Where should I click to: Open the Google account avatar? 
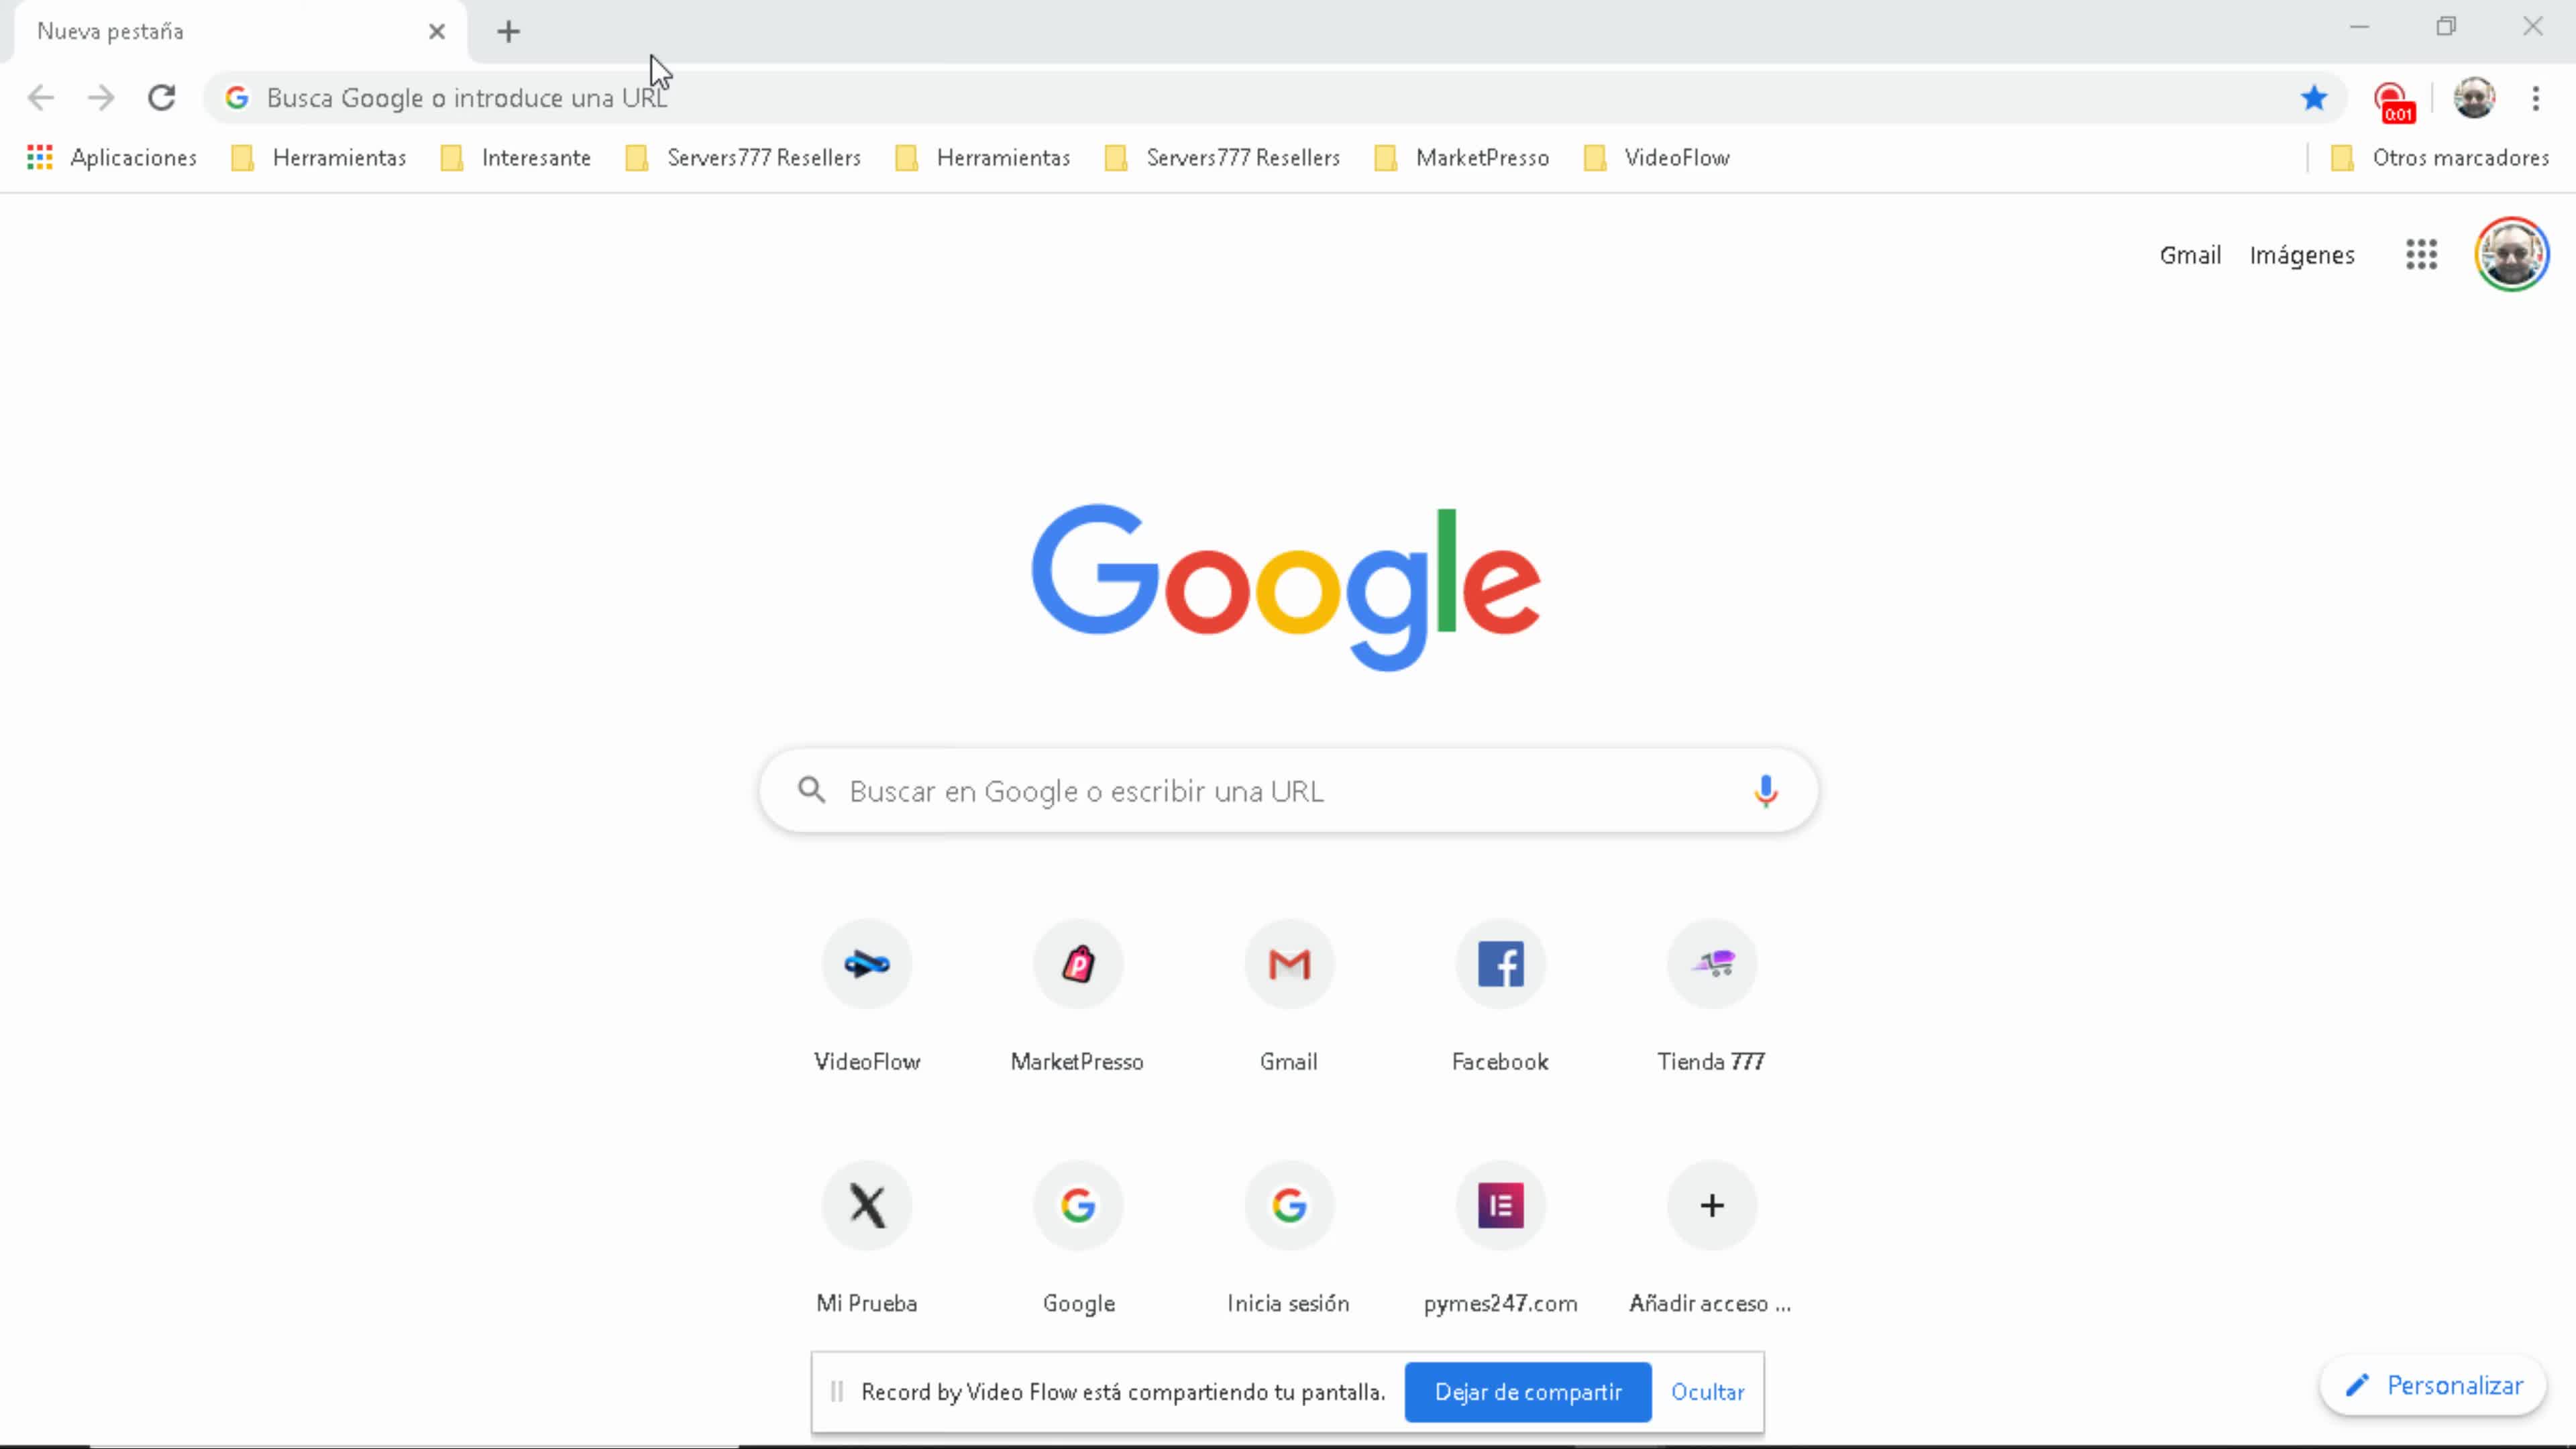2511,254
